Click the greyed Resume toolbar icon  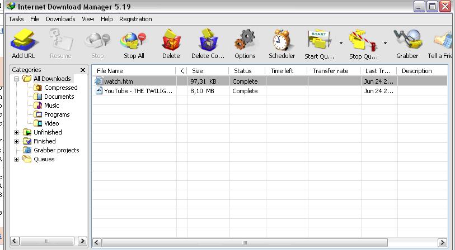point(60,40)
